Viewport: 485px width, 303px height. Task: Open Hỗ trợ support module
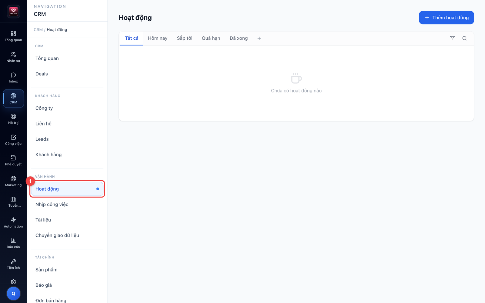[13, 119]
